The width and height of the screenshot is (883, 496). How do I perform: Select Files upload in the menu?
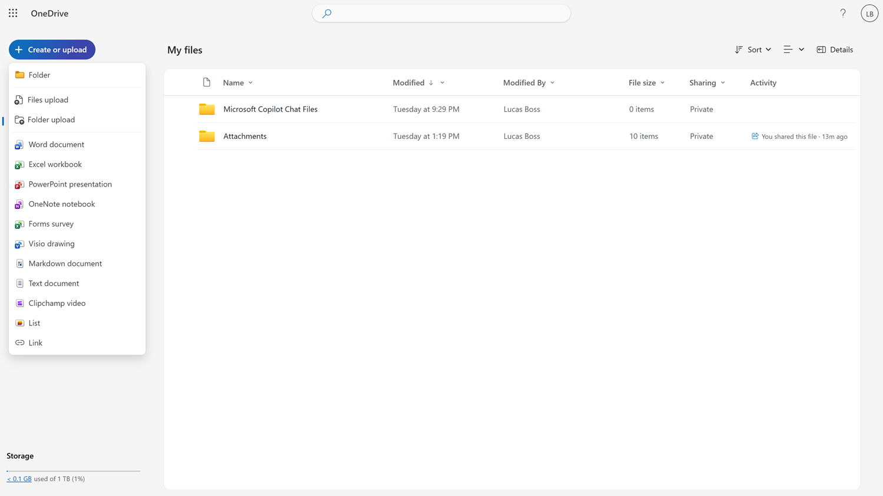coord(48,99)
